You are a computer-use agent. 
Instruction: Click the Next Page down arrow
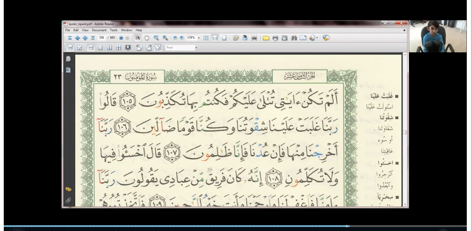[85, 38]
